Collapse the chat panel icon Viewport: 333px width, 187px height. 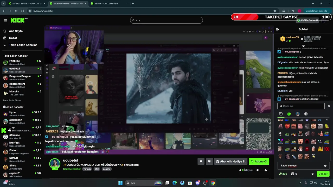pyautogui.click(x=277, y=29)
